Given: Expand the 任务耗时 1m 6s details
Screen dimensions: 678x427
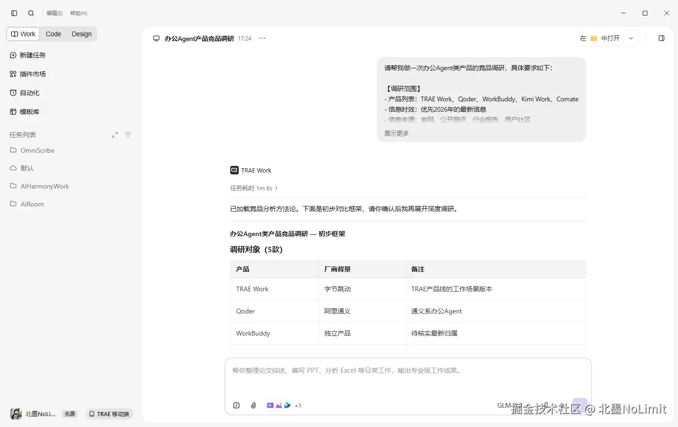Looking at the screenshot, I should (254, 188).
